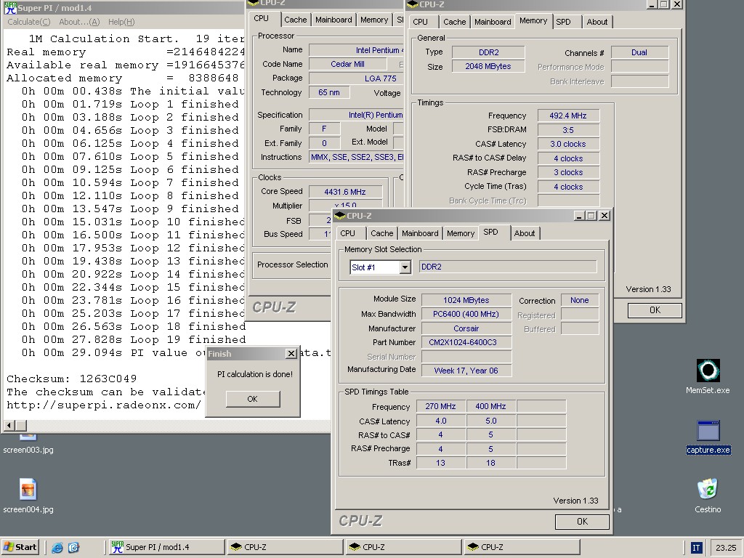Screen dimensions: 744x558
Task: Open the Help menu in Super PI
Action: coord(121,22)
